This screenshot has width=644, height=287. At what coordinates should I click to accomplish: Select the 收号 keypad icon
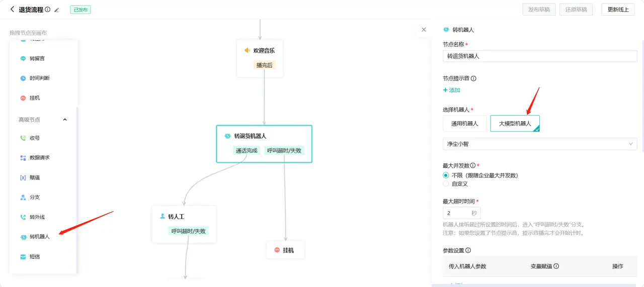coord(23,138)
